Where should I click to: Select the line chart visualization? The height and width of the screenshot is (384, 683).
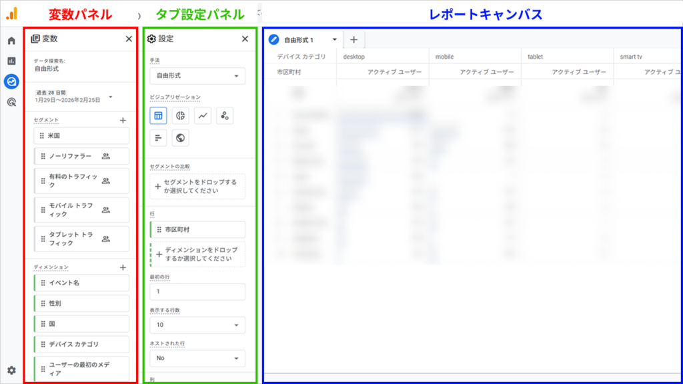point(201,115)
